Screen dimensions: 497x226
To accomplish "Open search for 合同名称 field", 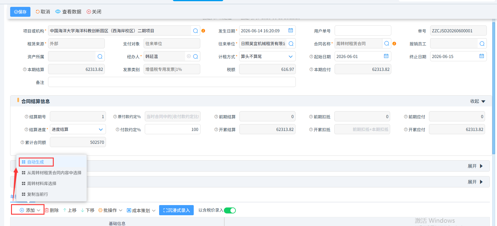I will coord(387,43).
